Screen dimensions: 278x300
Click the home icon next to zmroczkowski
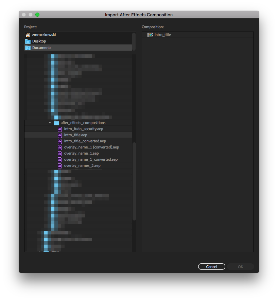pyautogui.click(x=28, y=35)
